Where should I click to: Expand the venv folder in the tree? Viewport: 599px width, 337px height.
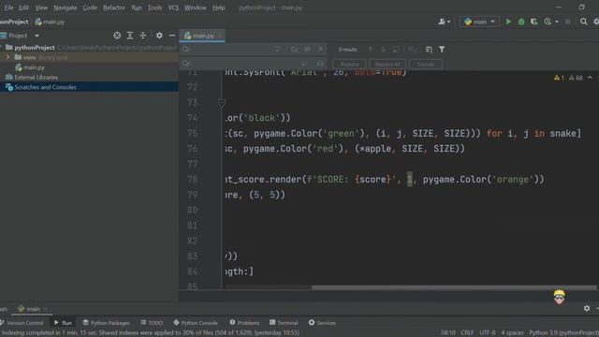(x=7, y=57)
